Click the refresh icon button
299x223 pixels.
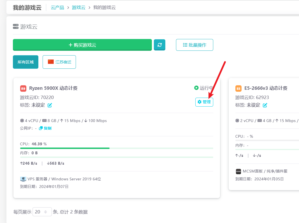[x=159, y=45]
